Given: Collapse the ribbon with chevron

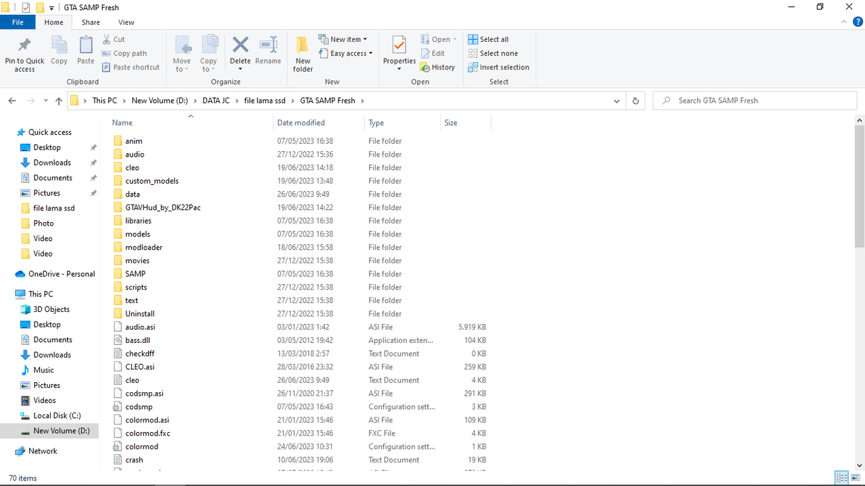Looking at the screenshot, I should click(843, 22).
